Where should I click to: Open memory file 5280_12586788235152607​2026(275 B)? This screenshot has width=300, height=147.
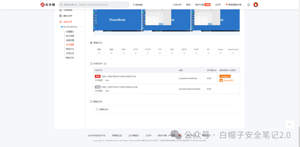tap(119, 76)
